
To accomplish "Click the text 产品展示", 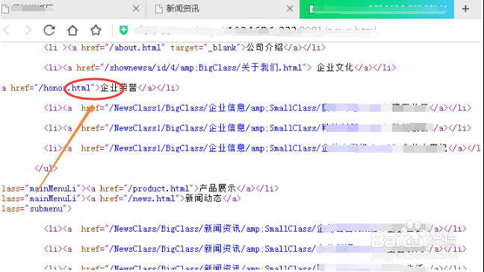I will (x=217, y=189).
